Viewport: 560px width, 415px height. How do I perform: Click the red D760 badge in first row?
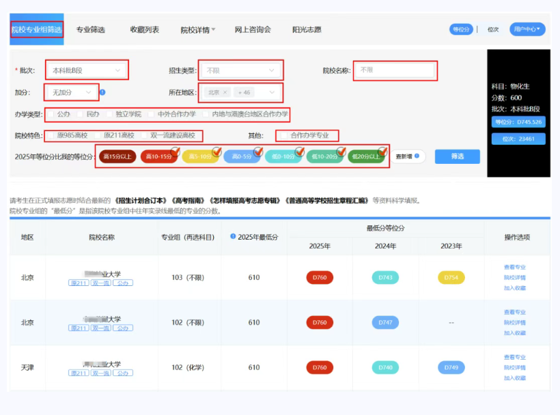pyautogui.click(x=320, y=278)
